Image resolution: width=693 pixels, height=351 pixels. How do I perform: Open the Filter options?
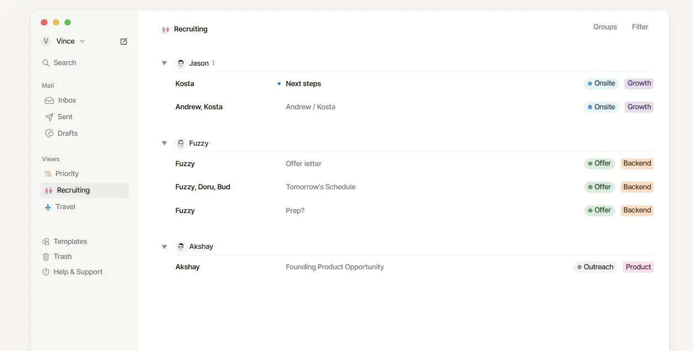click(640, 26)
